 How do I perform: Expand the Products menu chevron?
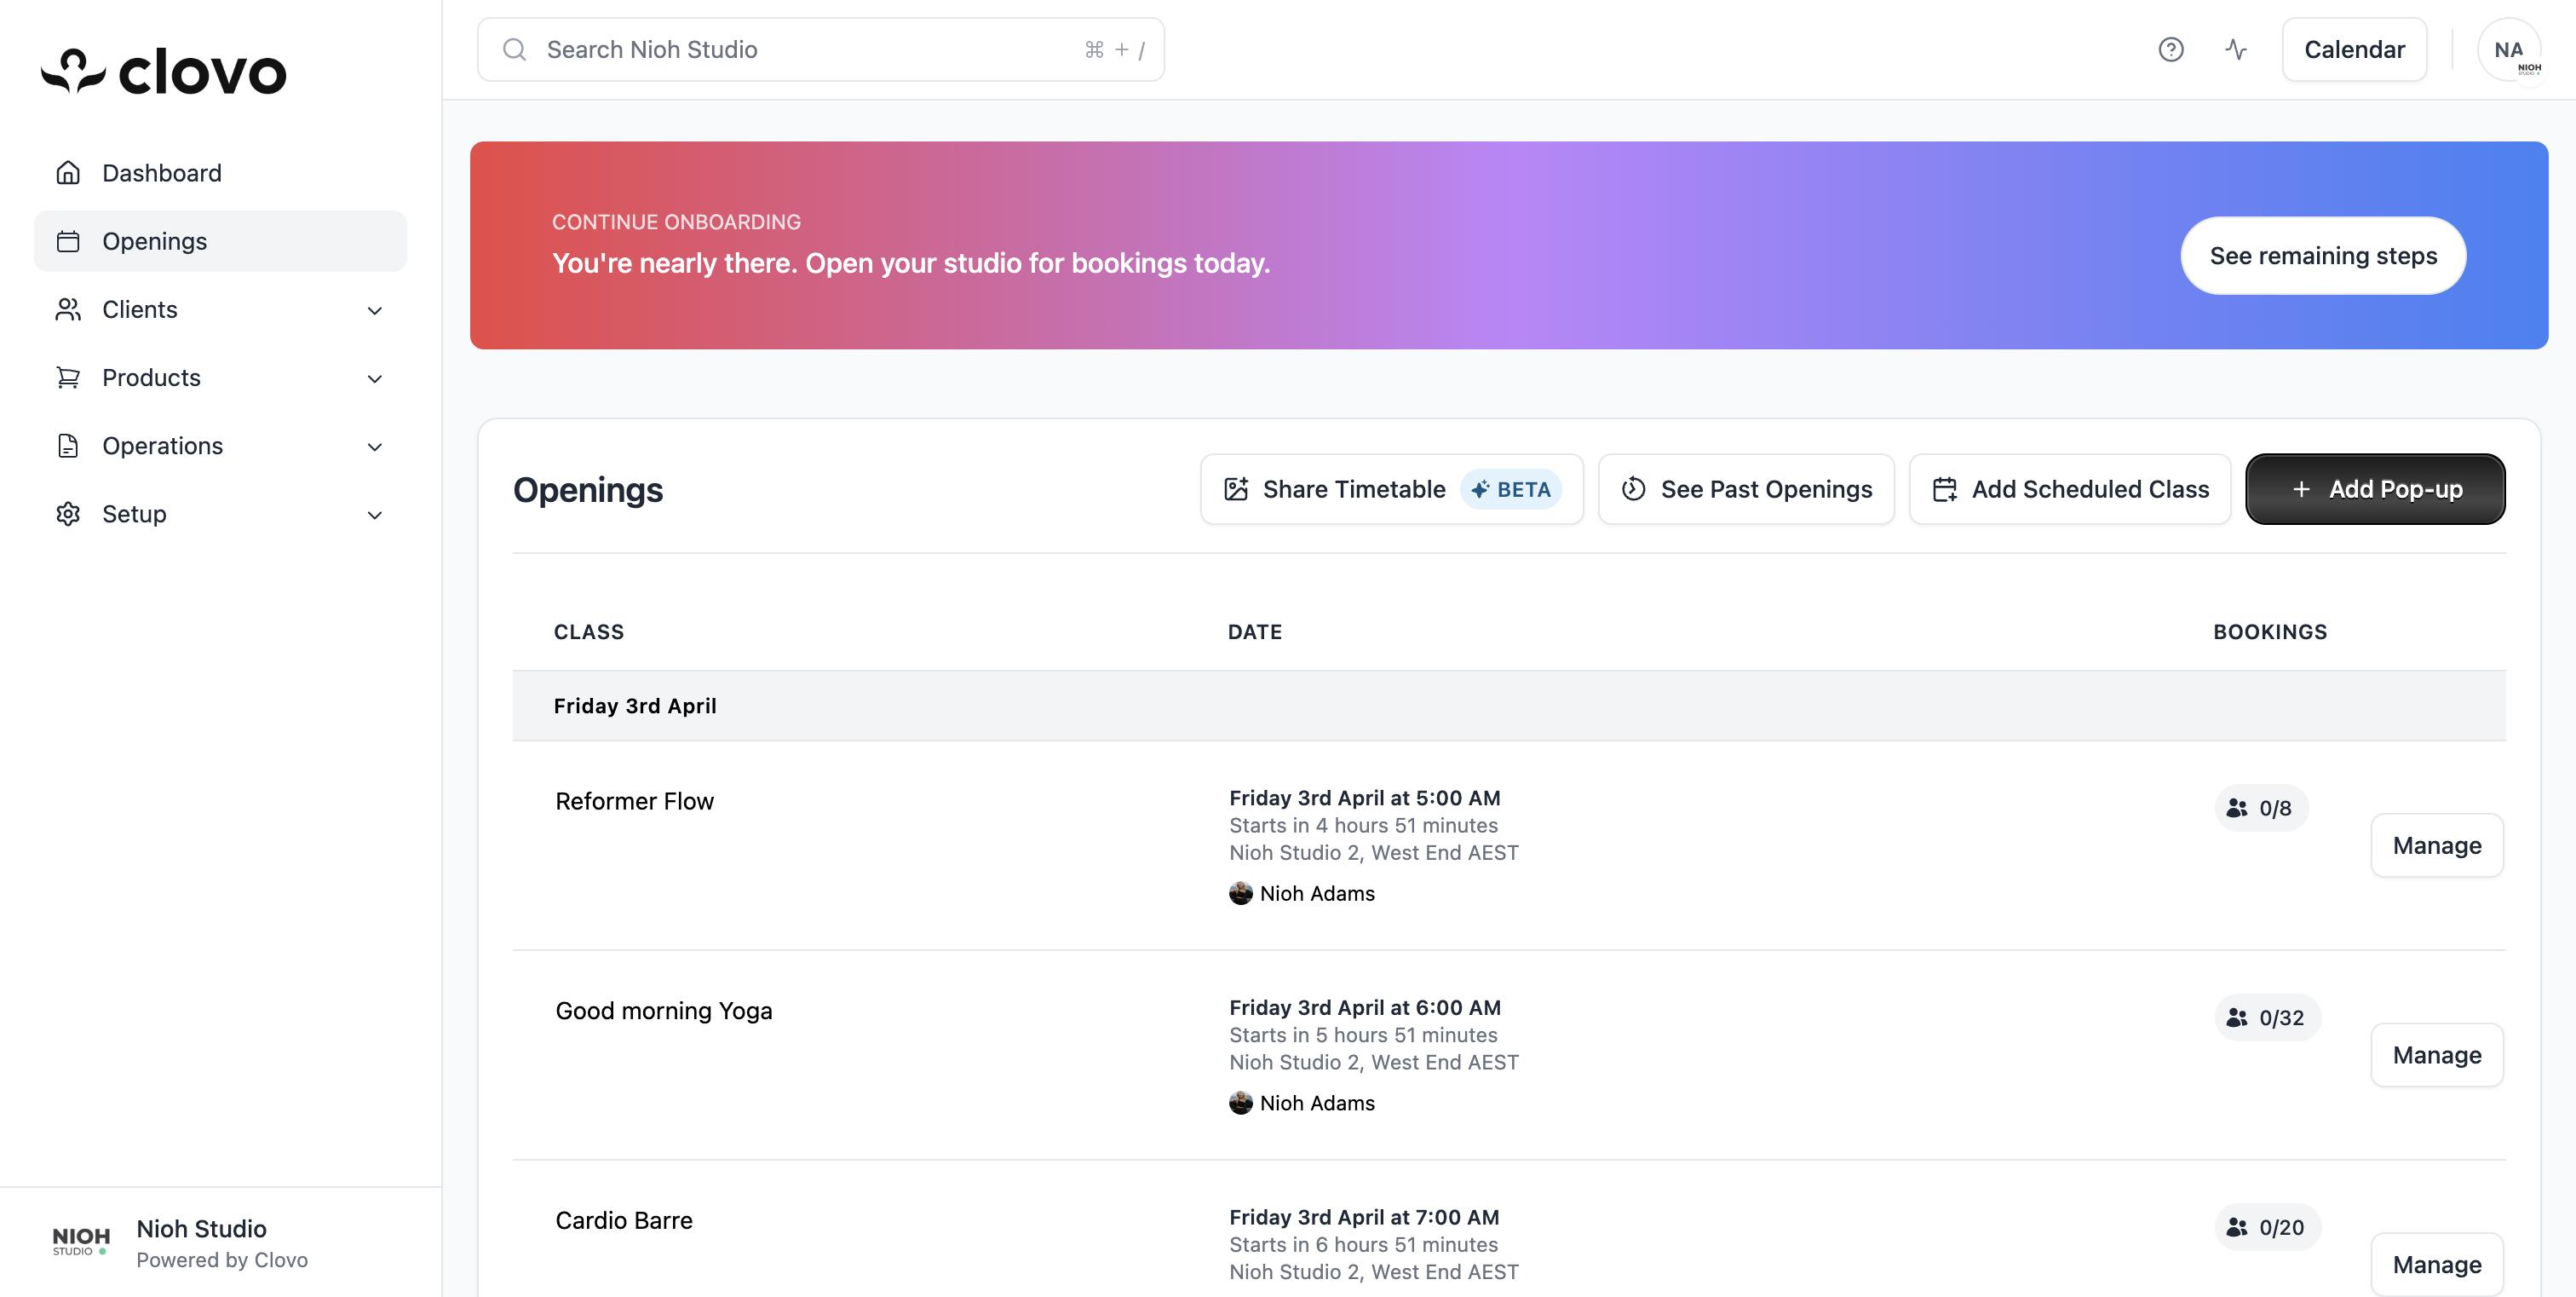pos(375,378)
